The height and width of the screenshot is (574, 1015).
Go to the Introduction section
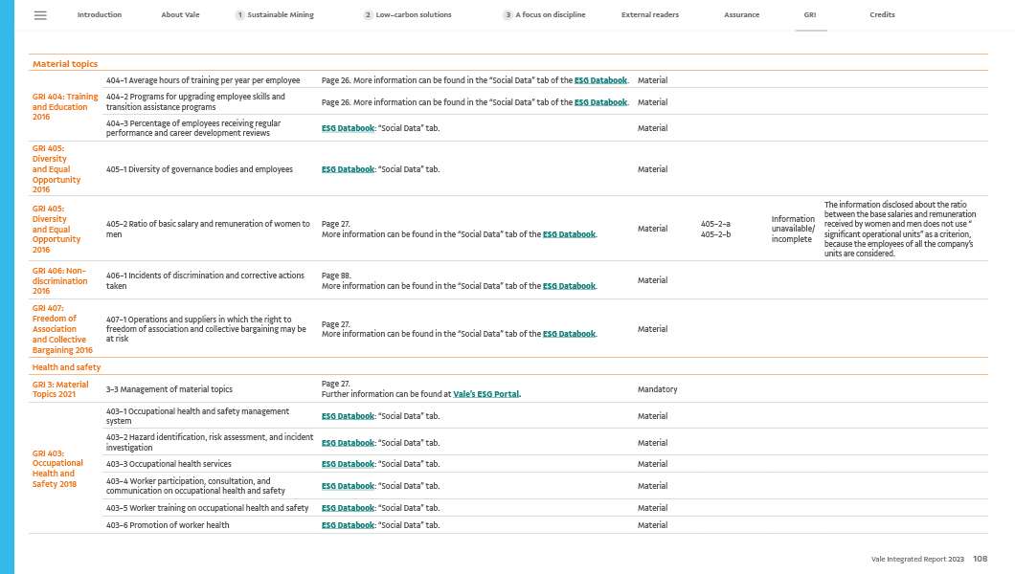click(99, 15)
